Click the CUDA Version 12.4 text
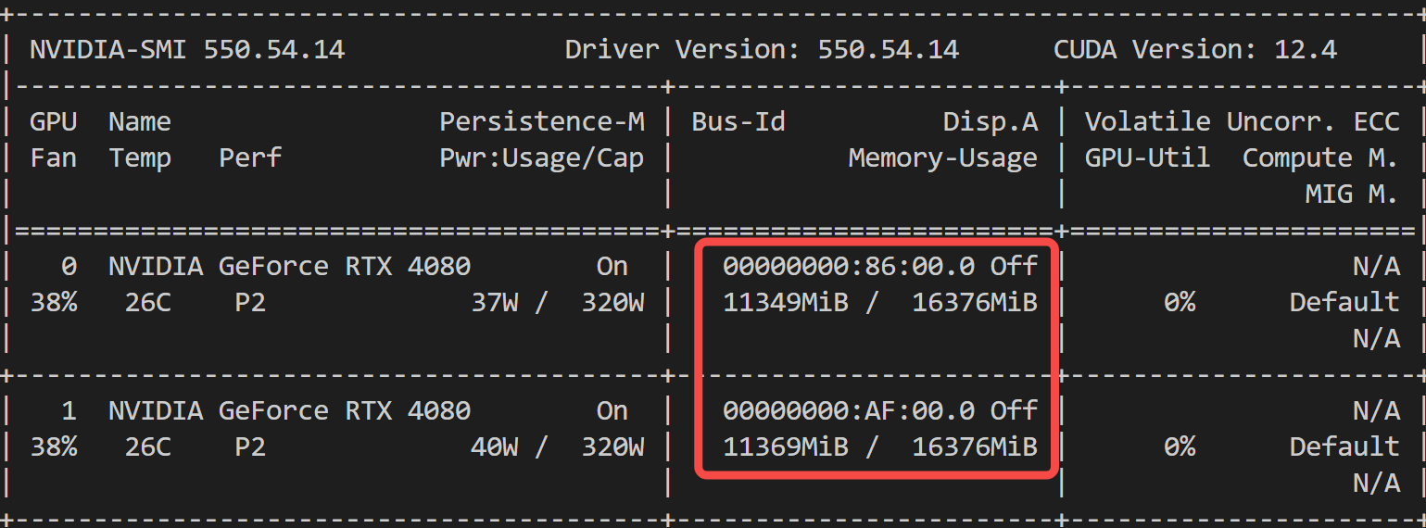The height and width of the screenshot is (528, 1426). (1195, 49)
